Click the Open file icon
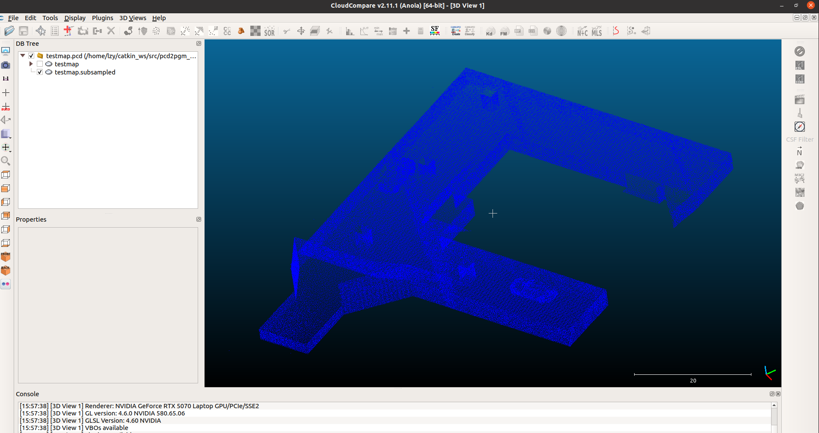 point(9,31)
